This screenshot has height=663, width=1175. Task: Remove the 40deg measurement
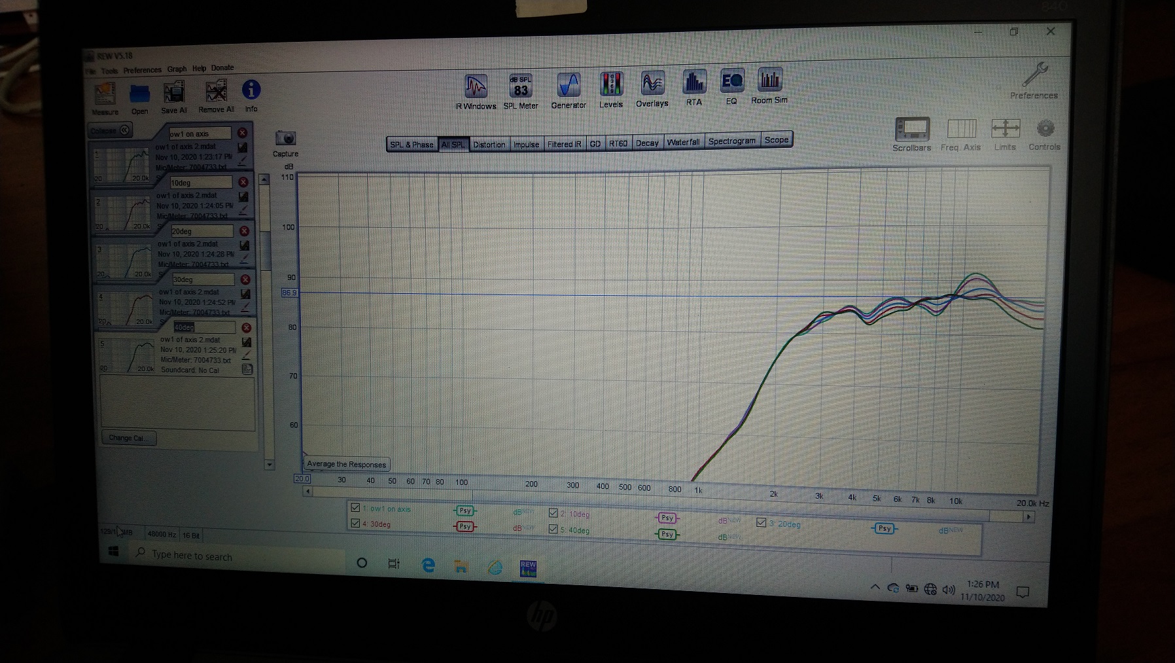click(247, 327)
